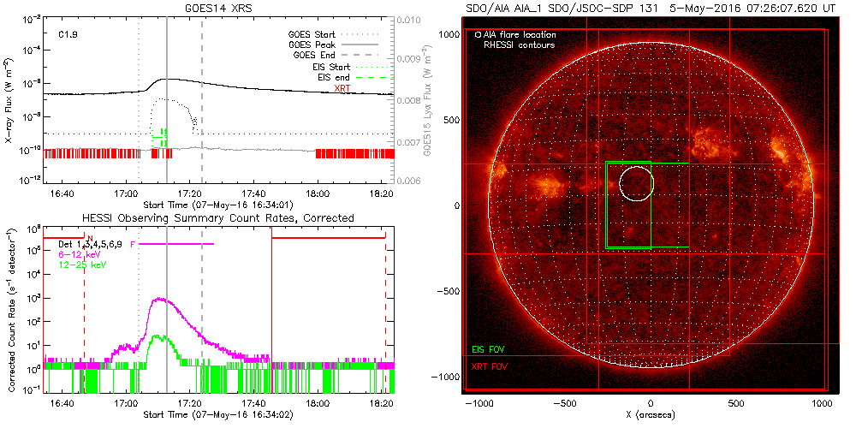
Task: Click the GOES Start legend entry
Action: coord(312,35)
